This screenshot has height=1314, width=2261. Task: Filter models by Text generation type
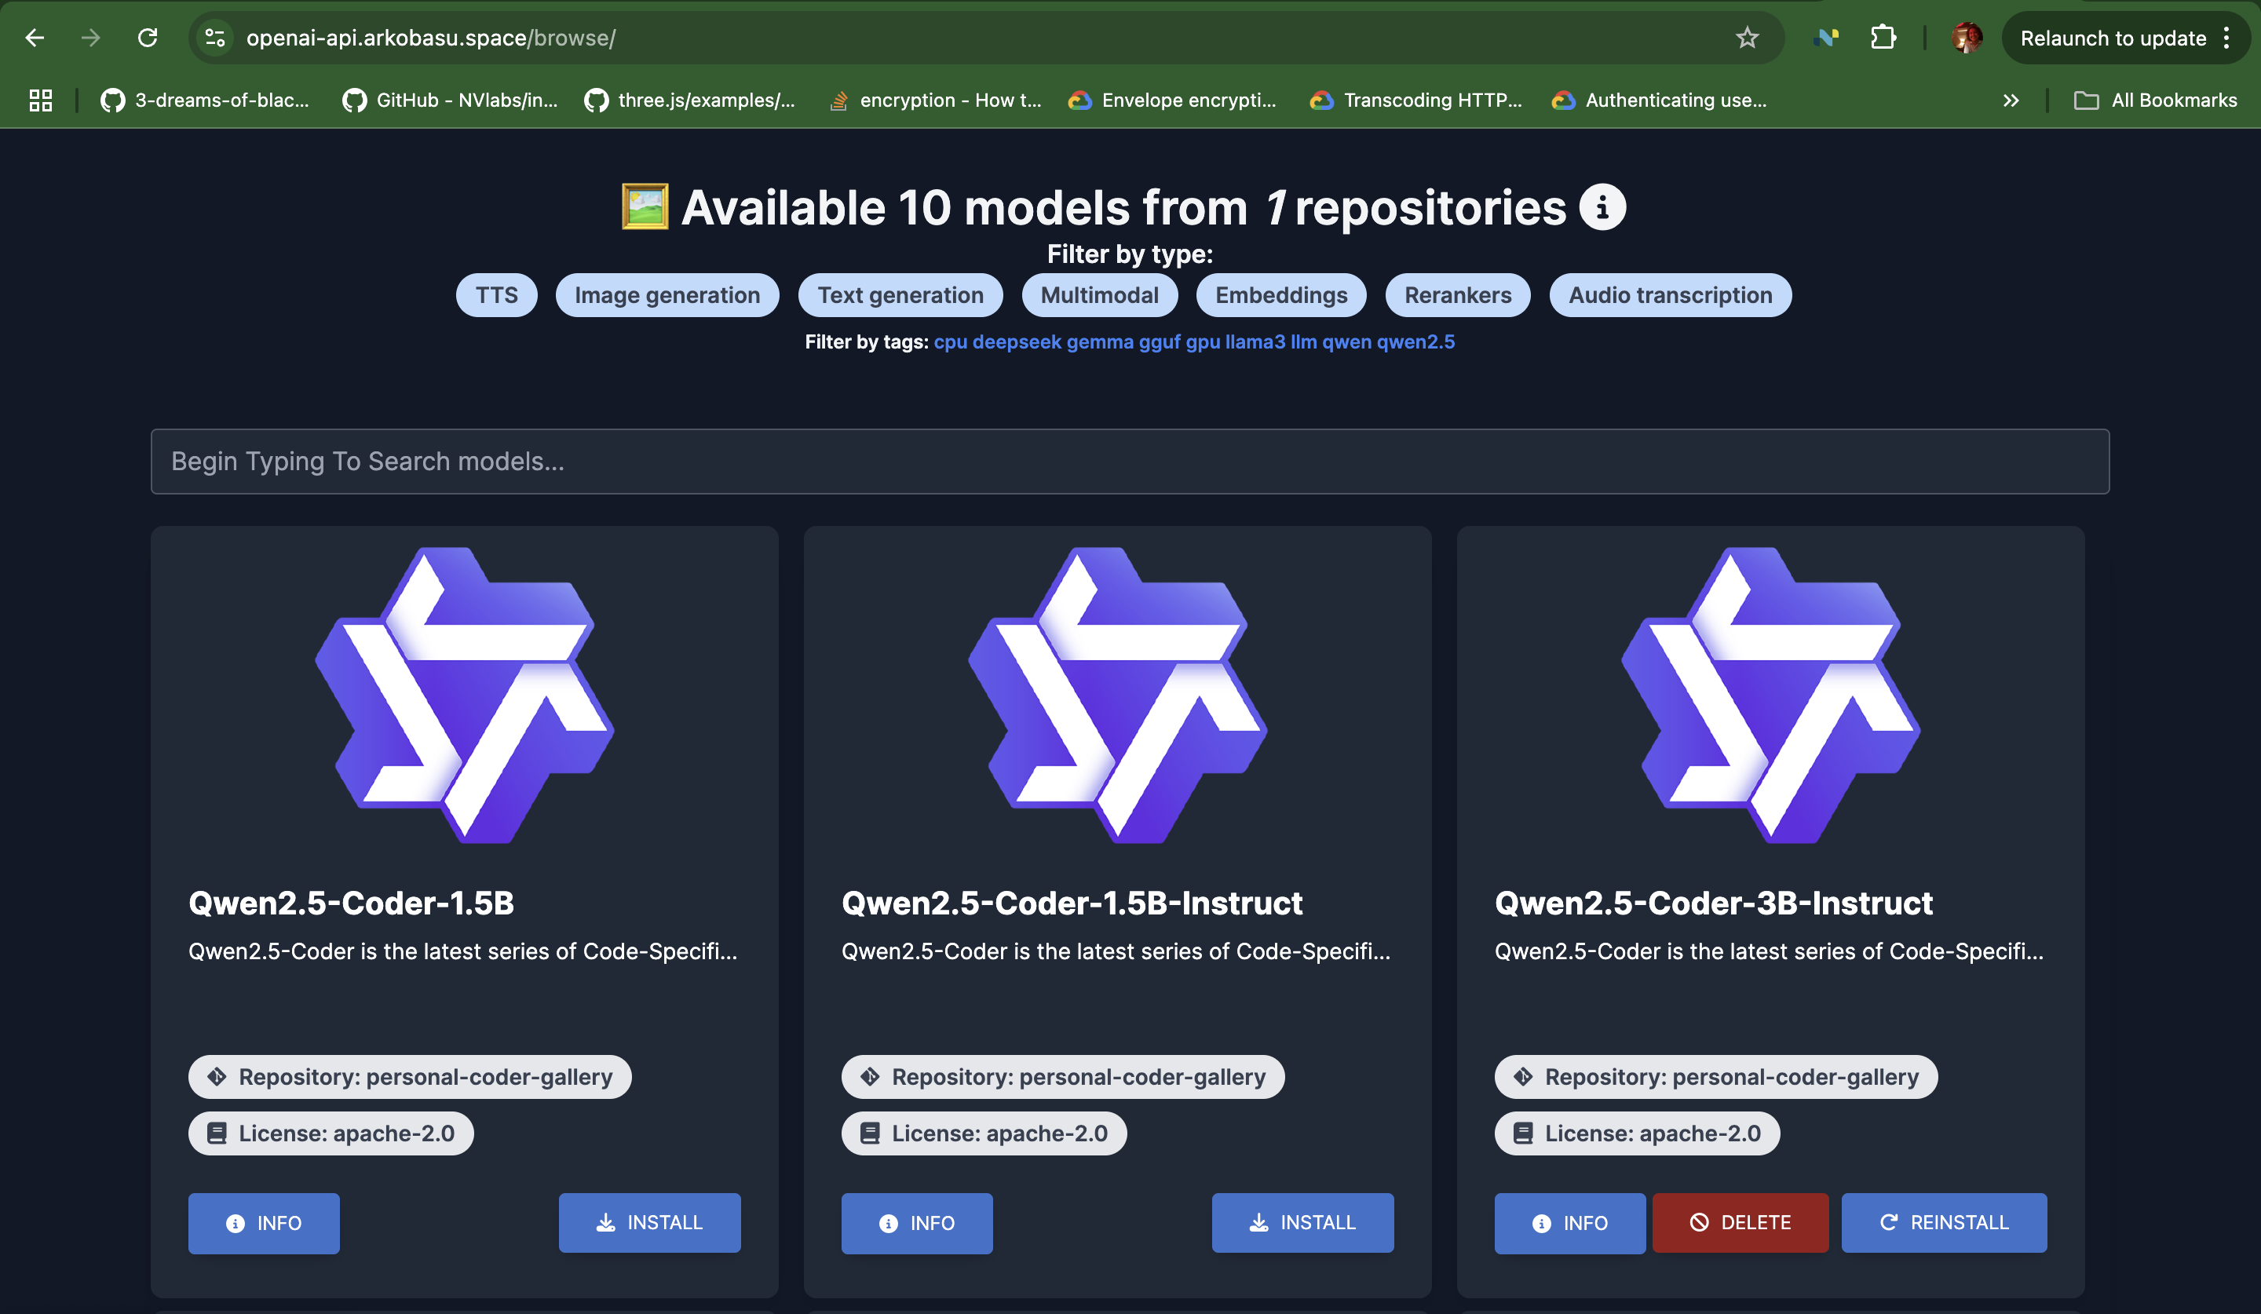pos(900,295)
